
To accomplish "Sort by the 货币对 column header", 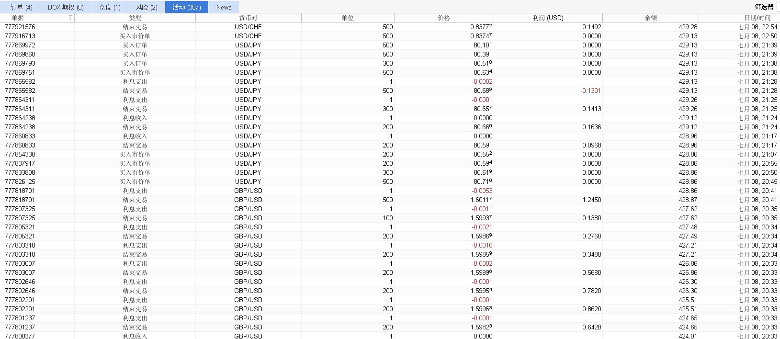I will (248, 18).
